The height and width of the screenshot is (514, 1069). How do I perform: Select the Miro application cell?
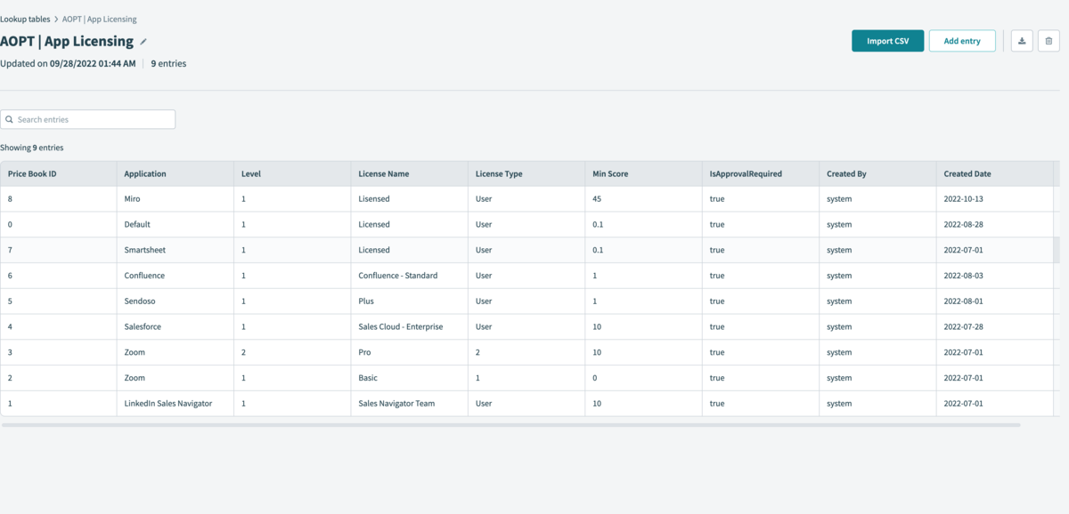tap(175, 199)
